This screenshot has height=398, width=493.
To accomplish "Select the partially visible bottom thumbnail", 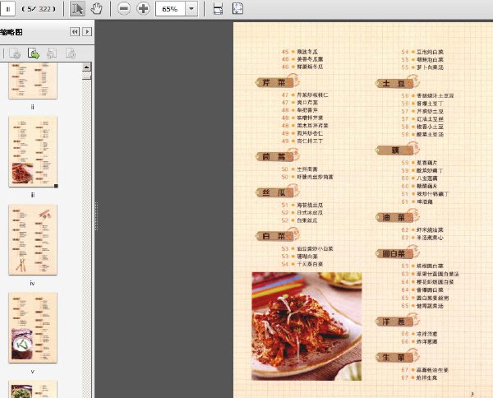I will (x=33, y=389).
